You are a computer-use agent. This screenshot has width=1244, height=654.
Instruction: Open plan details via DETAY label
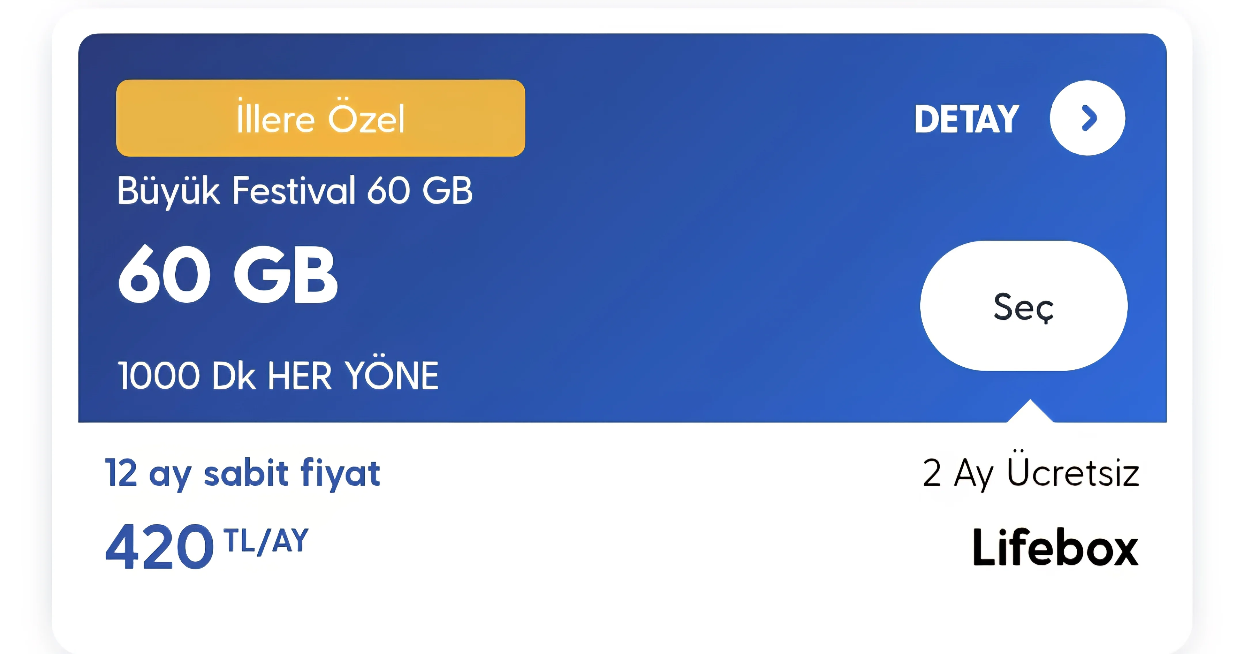(967, 119)
